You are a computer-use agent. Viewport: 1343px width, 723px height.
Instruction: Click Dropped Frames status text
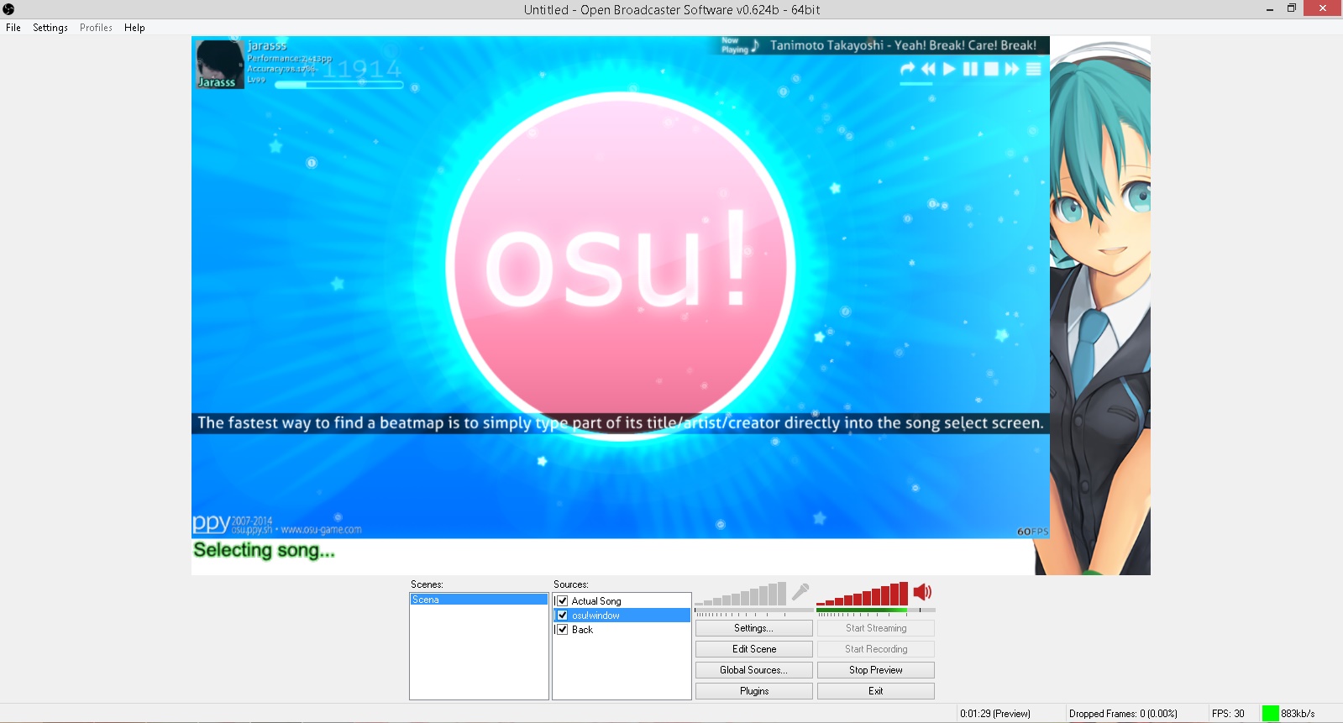pos(1123,714)
